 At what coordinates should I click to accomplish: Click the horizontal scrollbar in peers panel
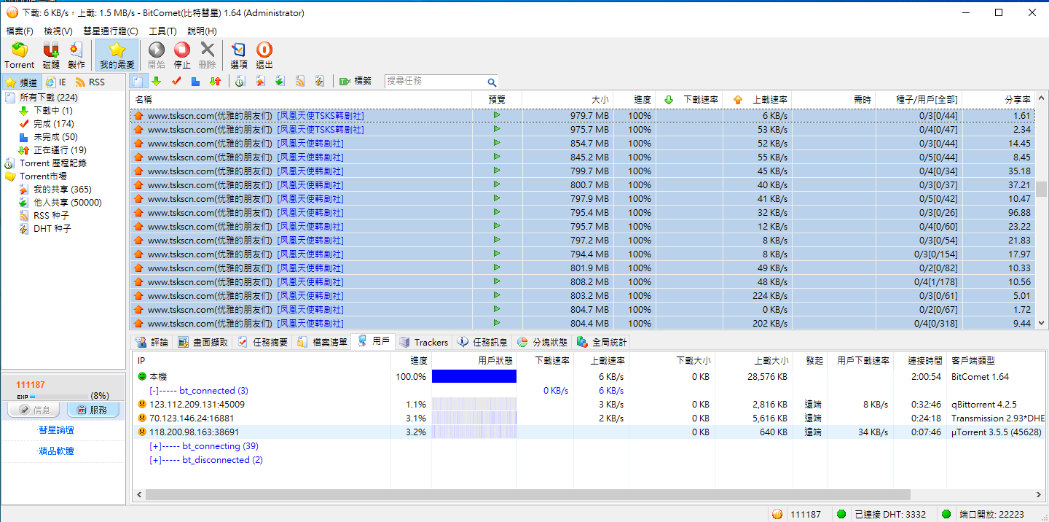pyautogui.click(x=510, y=495)
